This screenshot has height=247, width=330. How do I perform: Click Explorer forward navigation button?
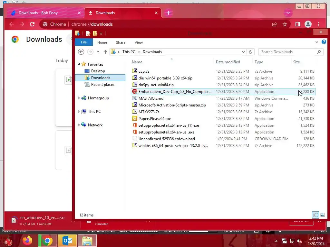click(x=90, y=52)
